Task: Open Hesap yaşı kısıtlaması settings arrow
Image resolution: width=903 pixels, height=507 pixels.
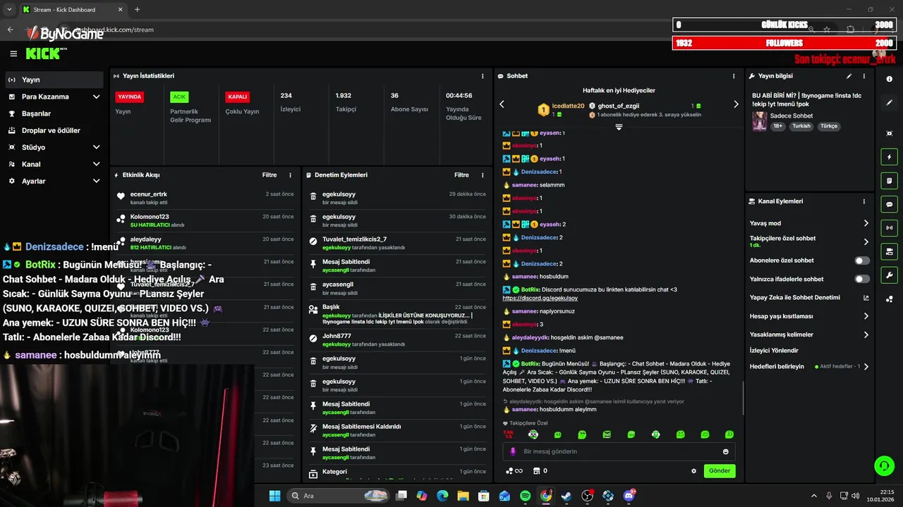Action: pyautogui.click(x=866, y=316)
